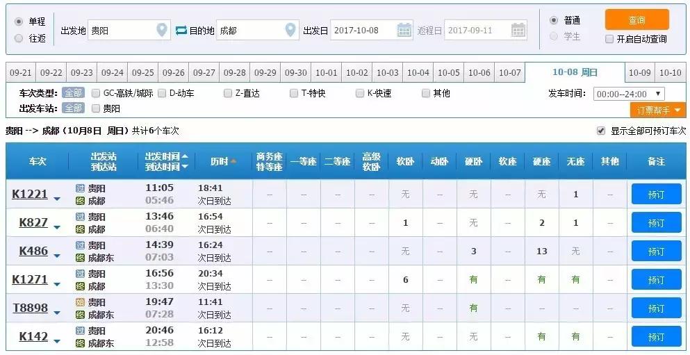Click K1271 soft sleeper count 6

[x=406, y=280]
